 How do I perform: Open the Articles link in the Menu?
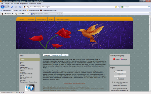pos(22,65)
